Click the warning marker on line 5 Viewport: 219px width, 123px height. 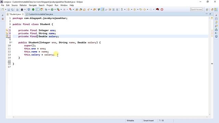pos(7,30)
